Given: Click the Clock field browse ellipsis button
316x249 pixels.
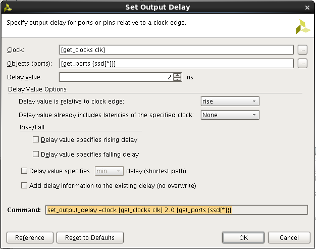Looking at the screenshot, I should coord(302,50).
